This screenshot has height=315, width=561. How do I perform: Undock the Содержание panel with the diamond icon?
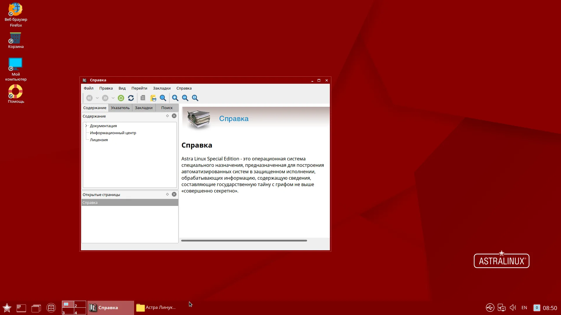coord(167,116)
